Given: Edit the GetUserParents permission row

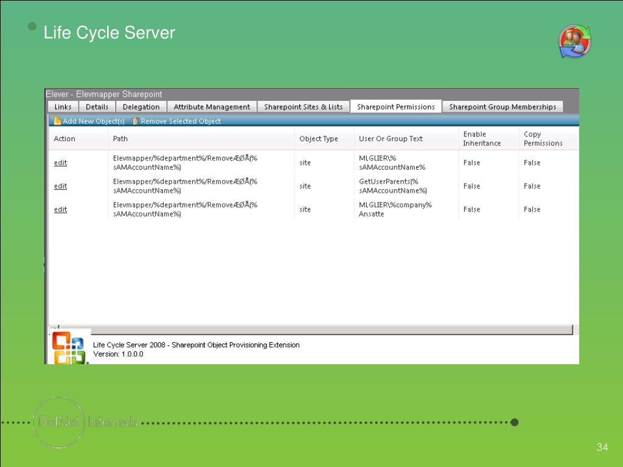Looking at the screenshot, I should click(x=60, y=186).
